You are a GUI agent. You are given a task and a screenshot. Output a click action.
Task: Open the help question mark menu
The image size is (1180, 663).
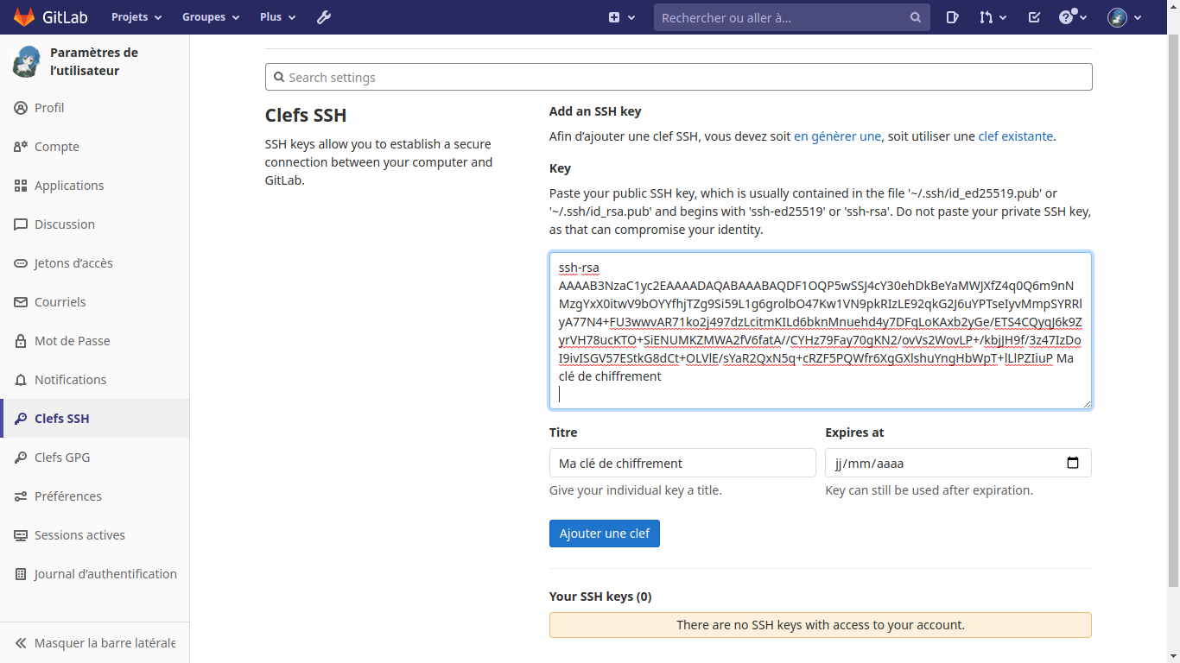pos(1072,17)
